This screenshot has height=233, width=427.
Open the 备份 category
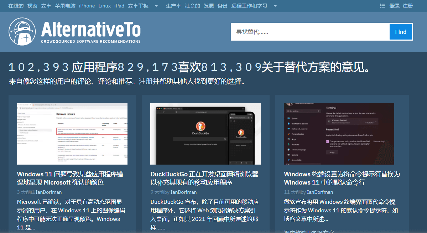click(x=222, y=6)
